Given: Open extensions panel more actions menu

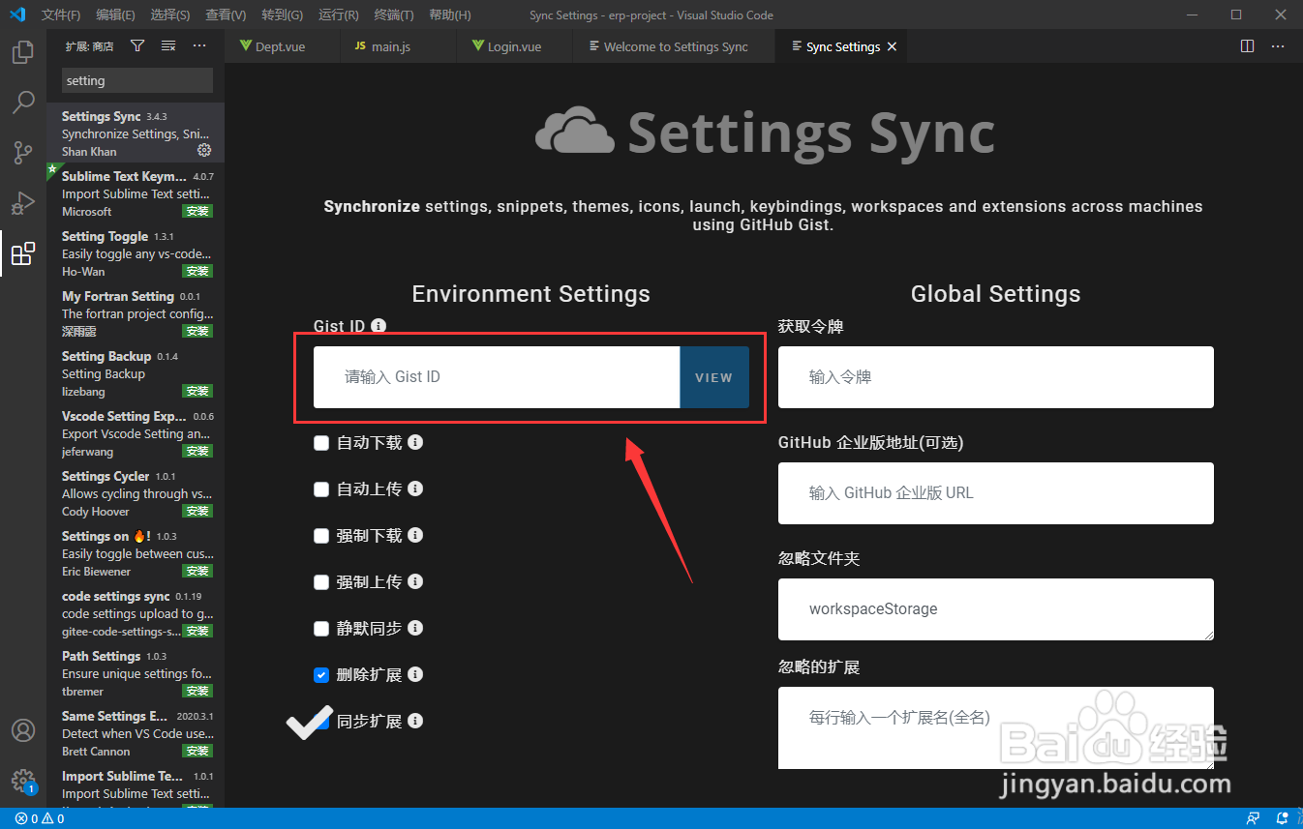Looking at the screenshot, I should (x=199, y=45).
